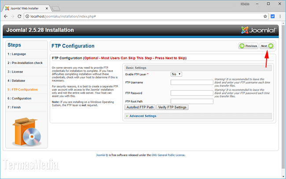Click the Enable FTP Layer label
The width and height of the screenshot is (286, 179).
click(x=137, y=75)
